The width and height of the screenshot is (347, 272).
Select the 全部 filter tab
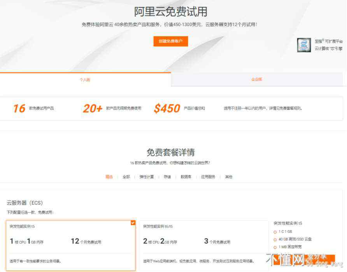coord(126,177)
